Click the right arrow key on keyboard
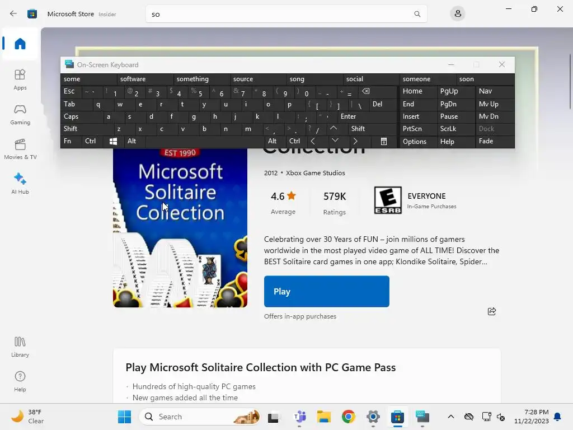The width and height of the screenshot is (573, 430). pyautogui.click(x=355, y=141)
